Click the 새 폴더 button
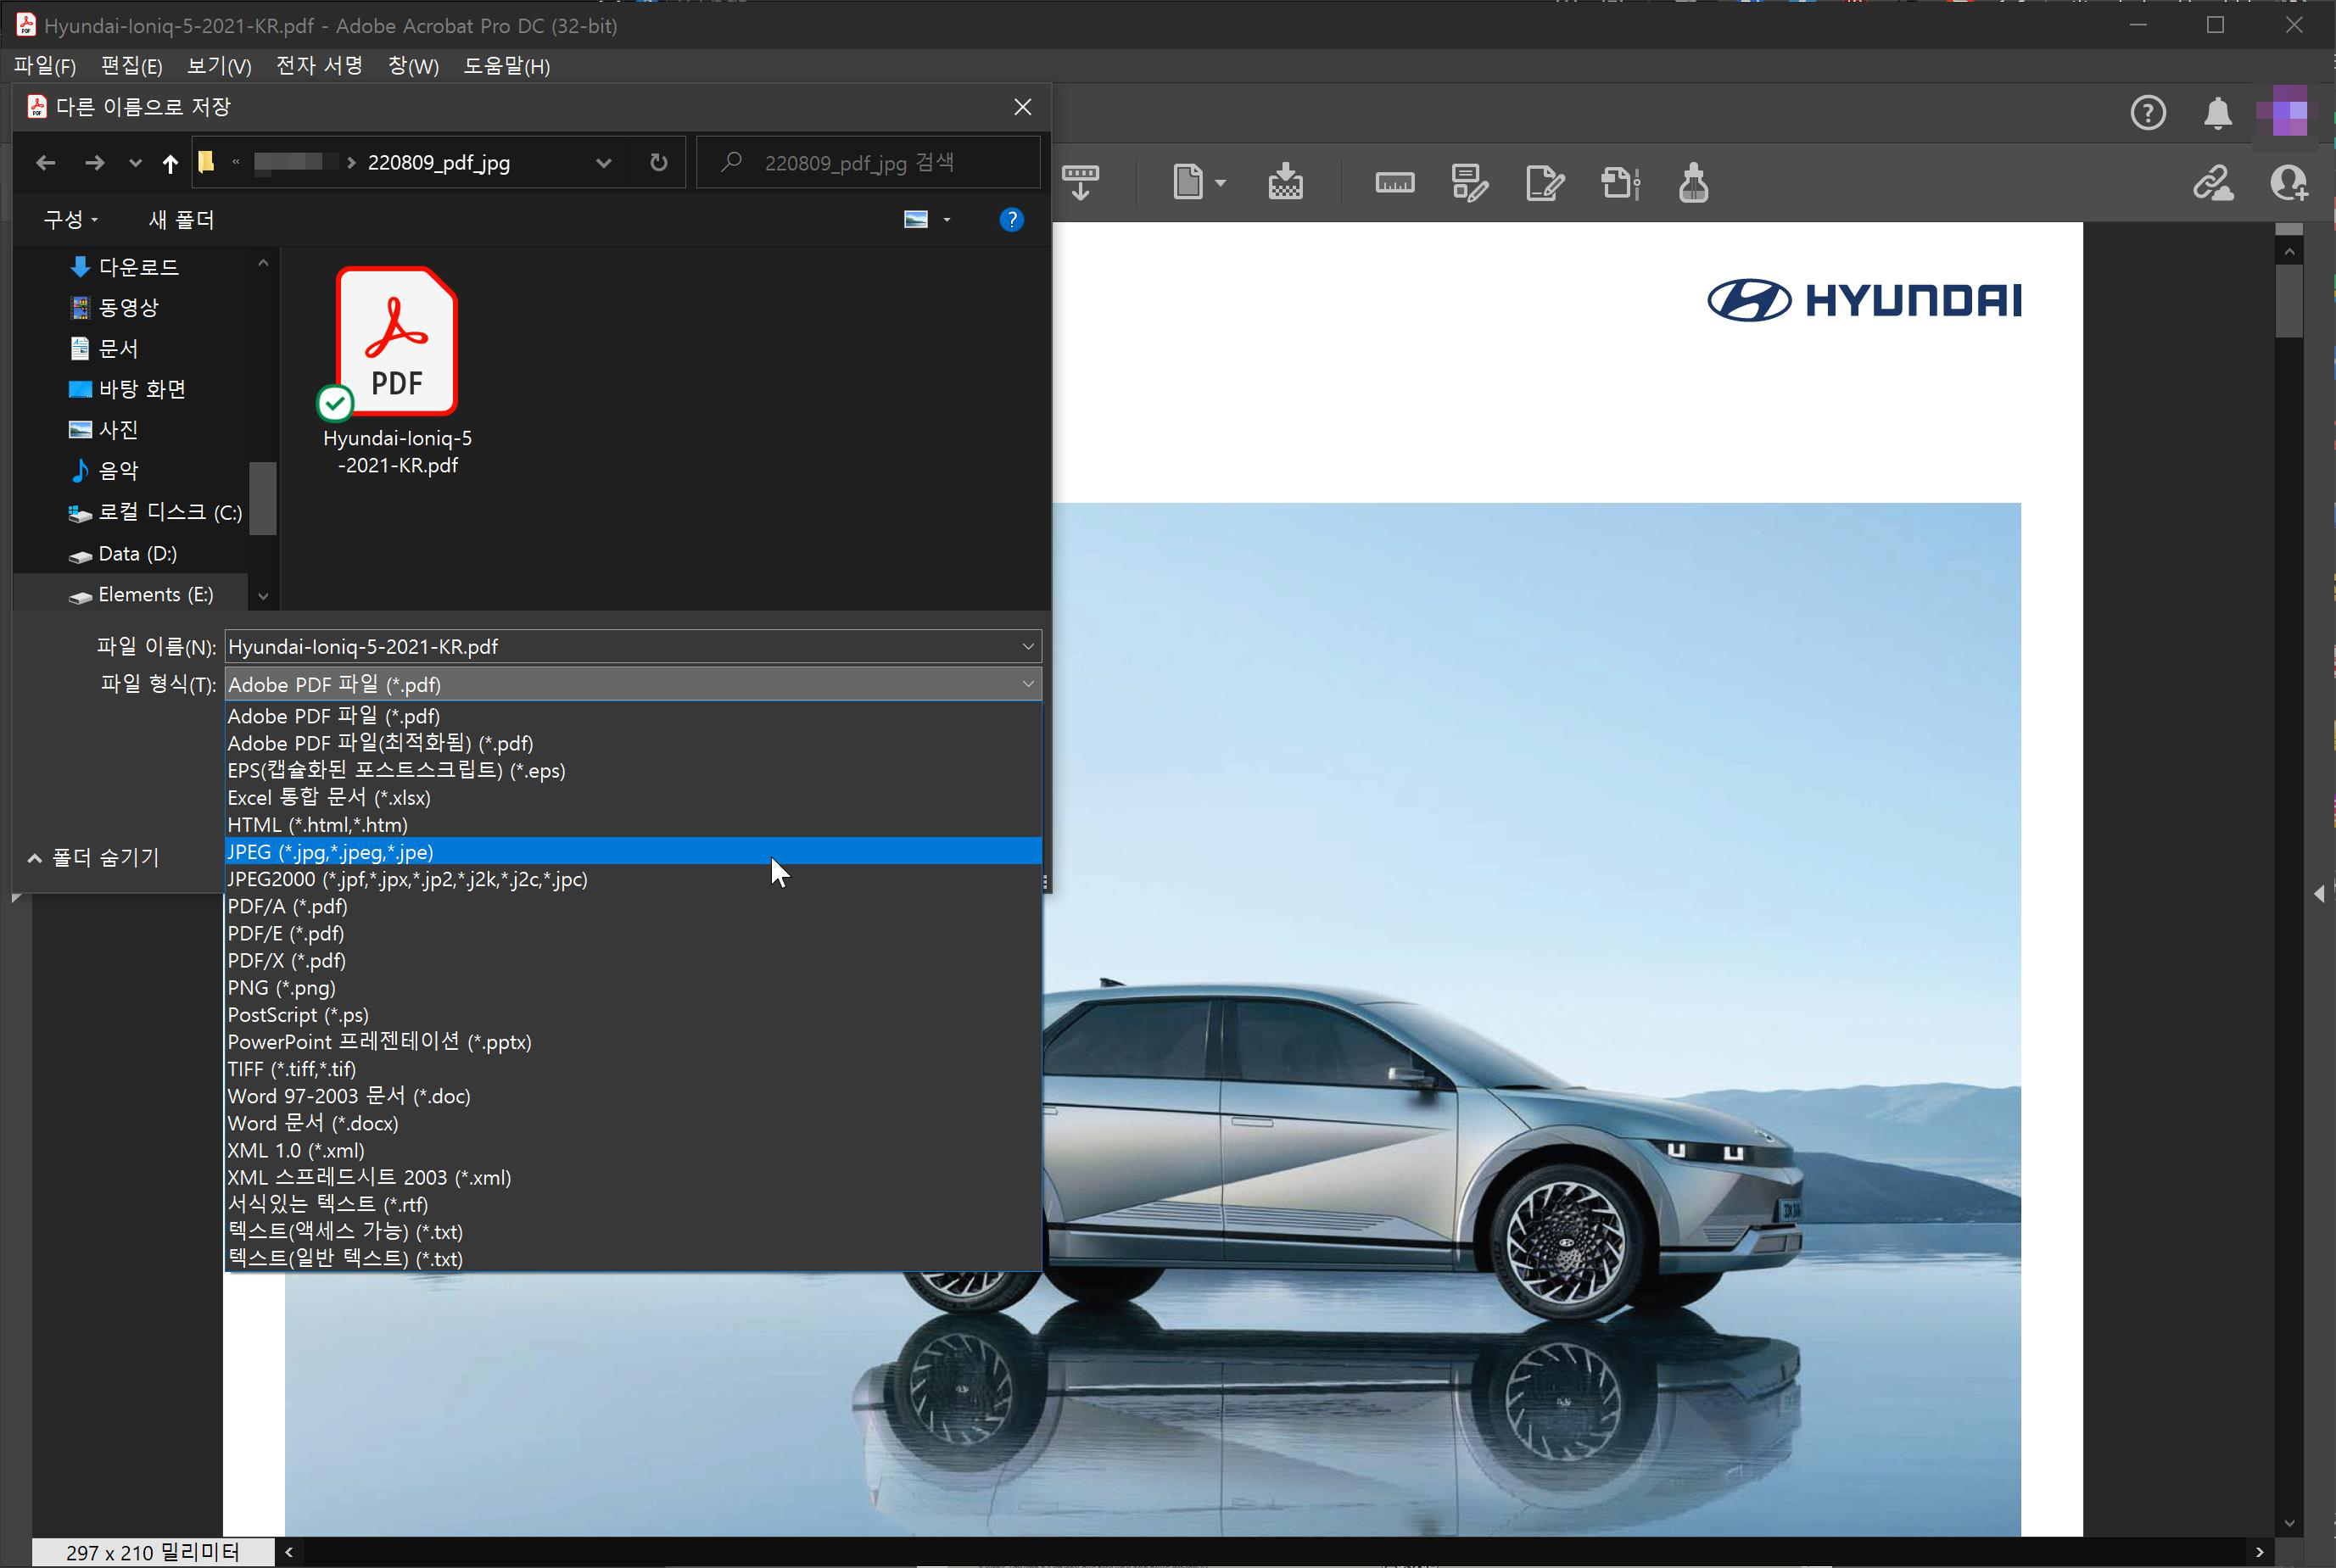Screen dimensions: 2336x1568 [x=181, y=220]
